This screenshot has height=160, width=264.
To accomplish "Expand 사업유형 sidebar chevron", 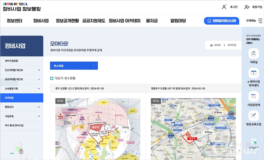I will click(39, 116).
